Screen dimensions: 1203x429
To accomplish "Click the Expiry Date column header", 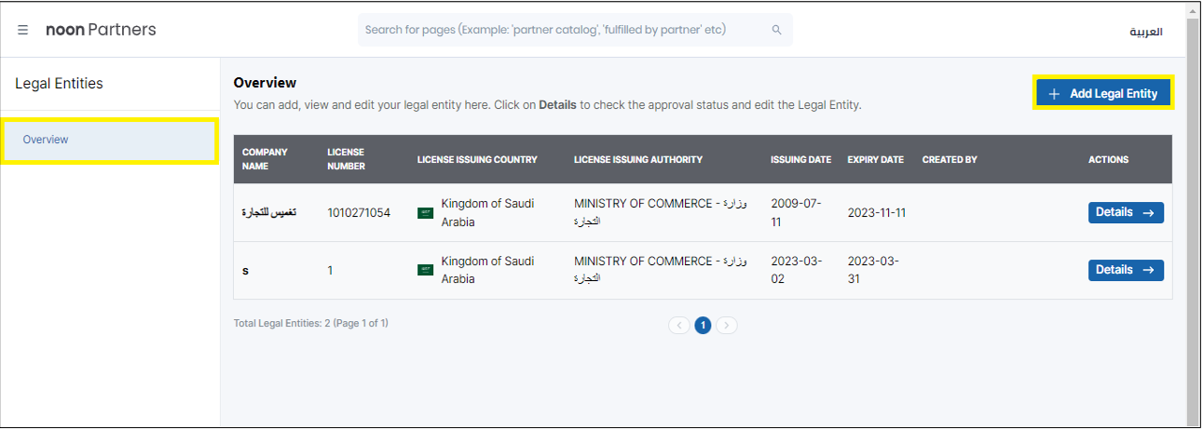I will 875,159.
